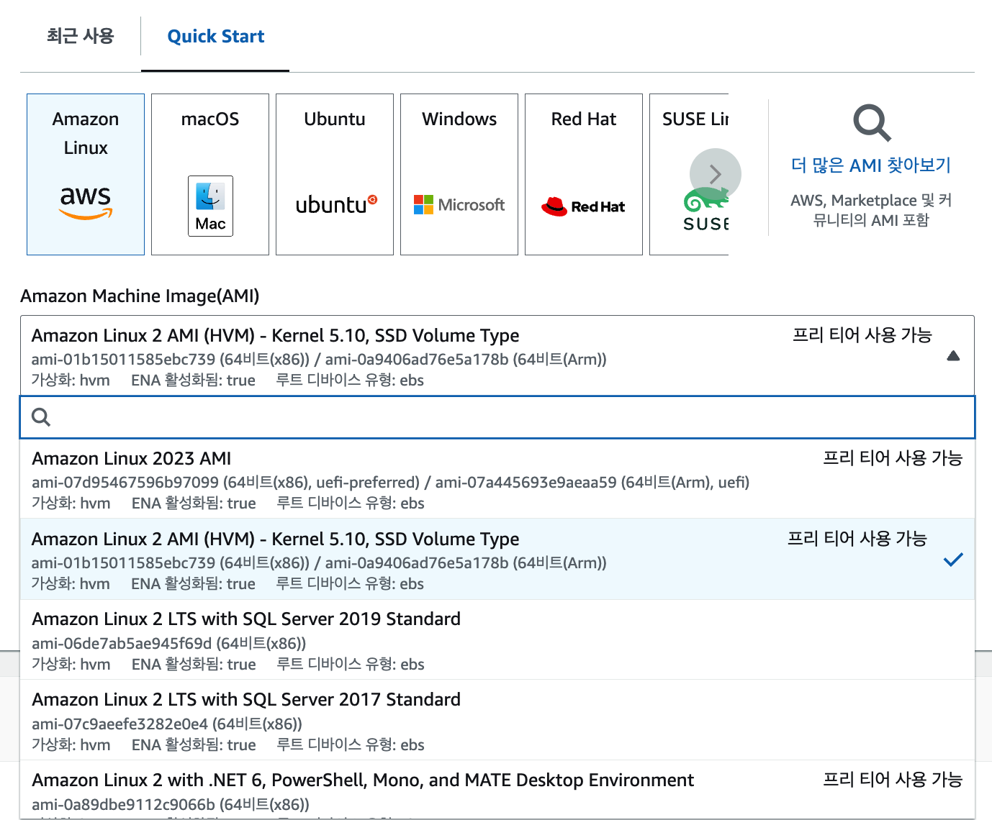Click the Mac Finder icon
Image resolution: width=992 pixels, height=820 pixels.
coord(210,206)
